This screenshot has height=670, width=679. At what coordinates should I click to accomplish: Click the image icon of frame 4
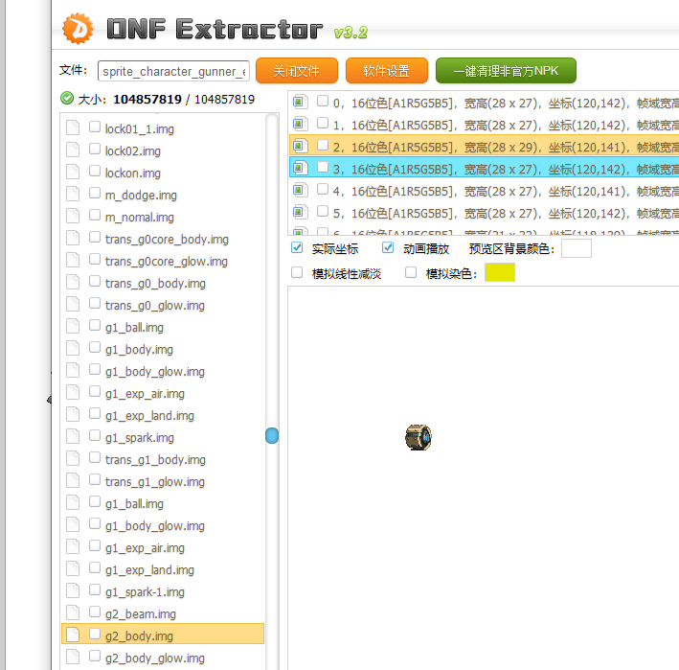coord(300,190)
